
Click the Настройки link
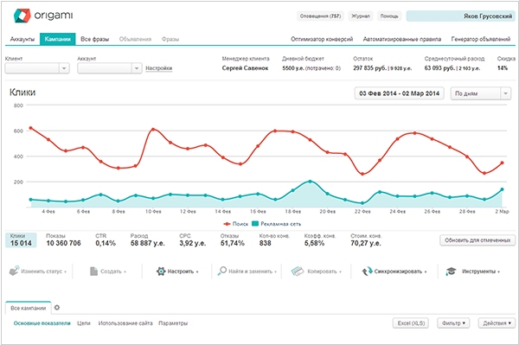[159, 68]
